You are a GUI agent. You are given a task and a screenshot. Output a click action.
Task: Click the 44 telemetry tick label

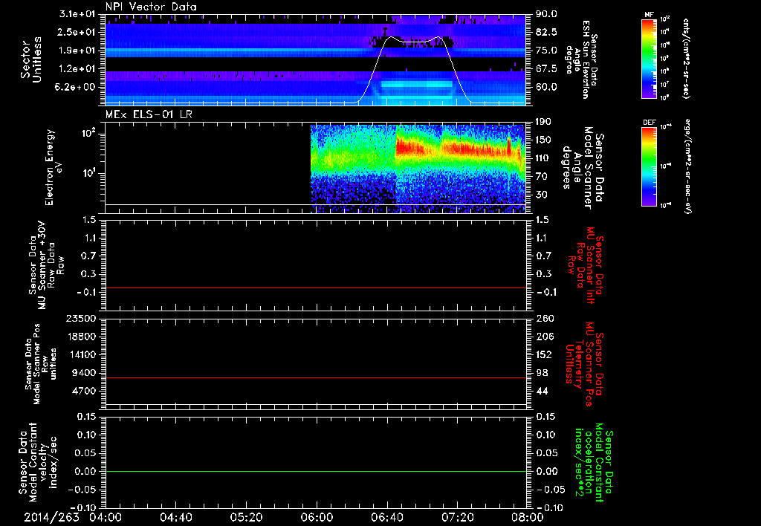(x=542, y=391)
